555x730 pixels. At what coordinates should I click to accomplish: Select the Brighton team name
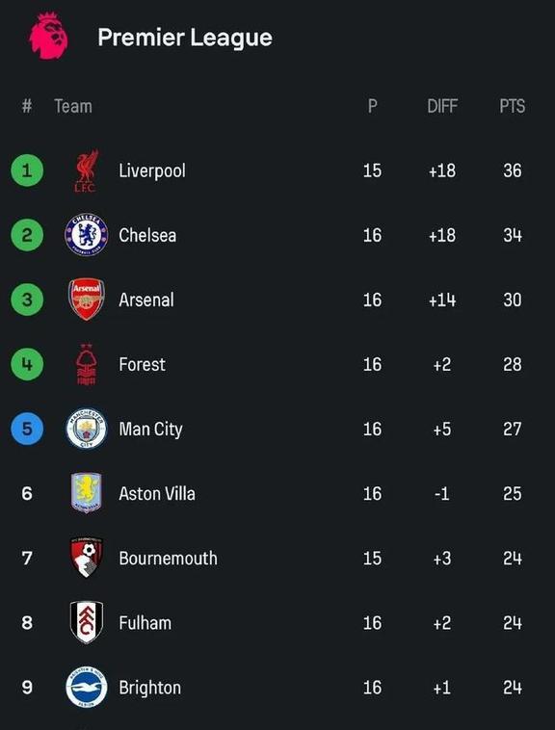tap(150, 688)
